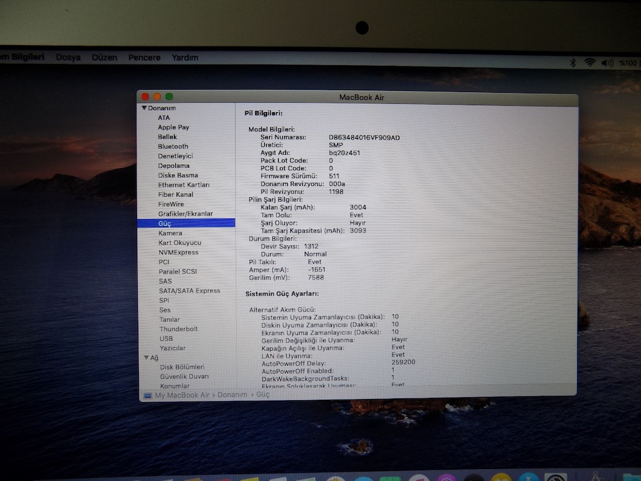Open the Pencere menu
Image resolution: width=641 pixels, height=481 pixels.
145,58
